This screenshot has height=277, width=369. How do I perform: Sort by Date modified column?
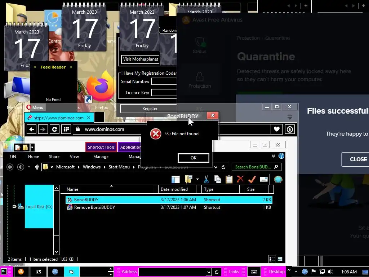[x=177, y=189]
